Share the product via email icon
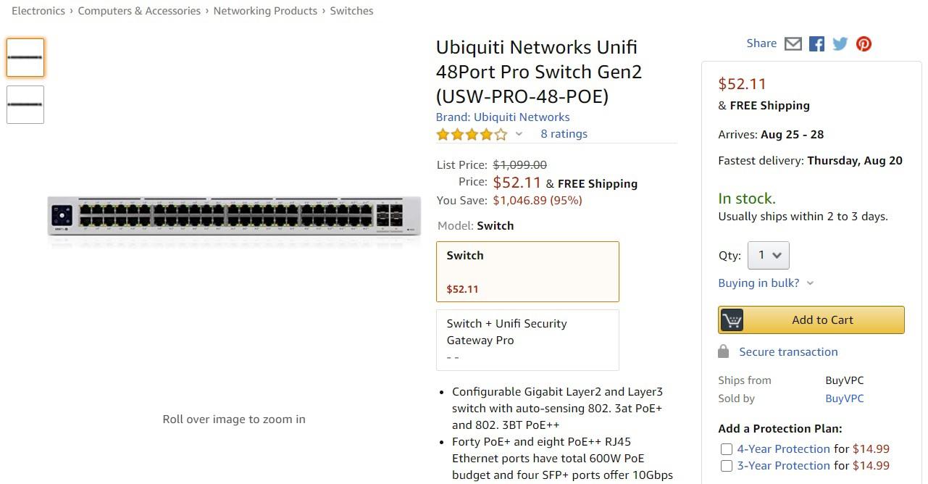The image size is (928, 484). coord(793,43)
